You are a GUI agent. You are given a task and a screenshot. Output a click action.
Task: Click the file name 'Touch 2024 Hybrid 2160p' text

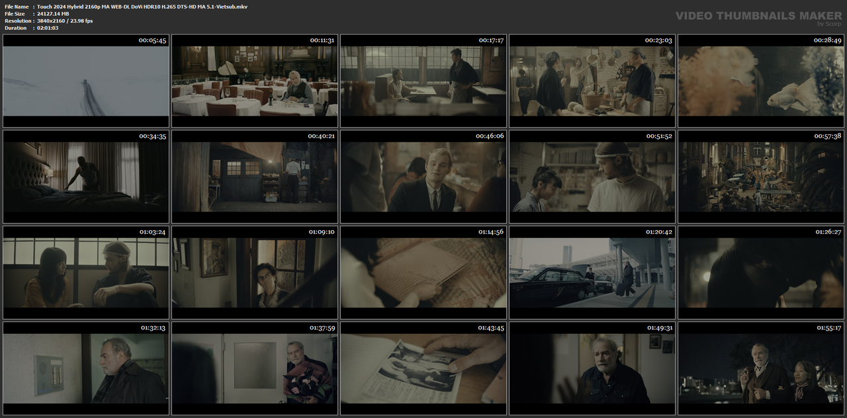142,7
